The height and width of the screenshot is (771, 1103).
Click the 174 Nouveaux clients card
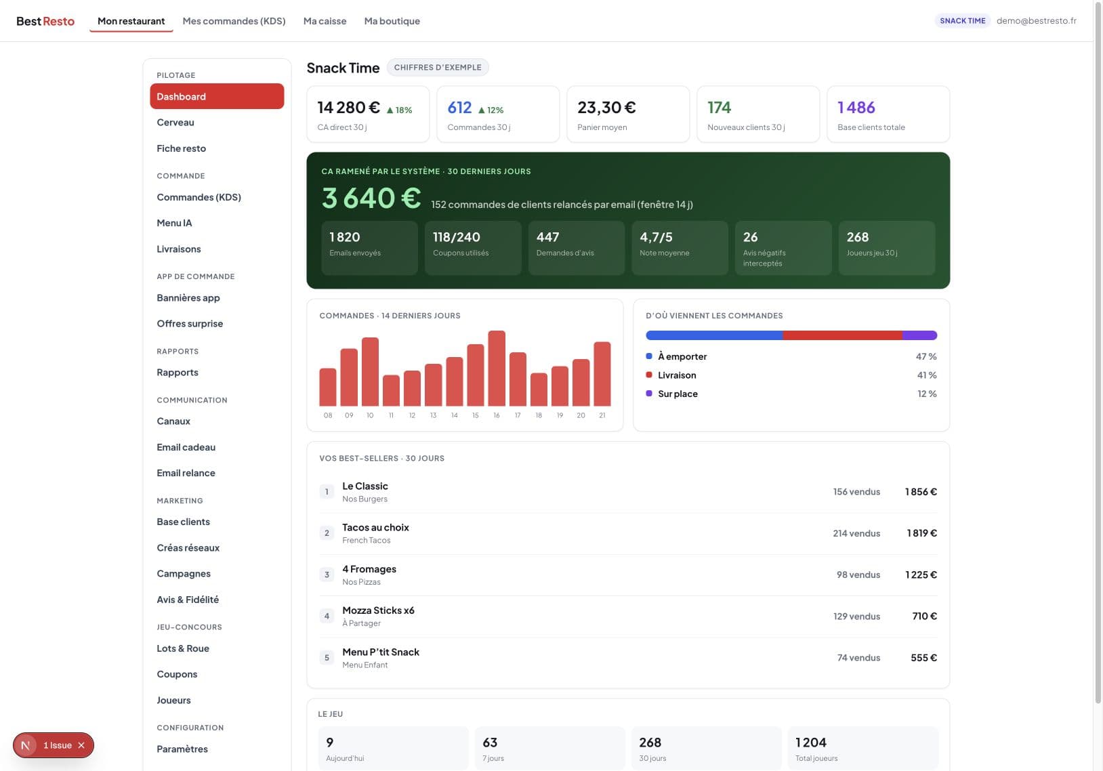point(758,114)
